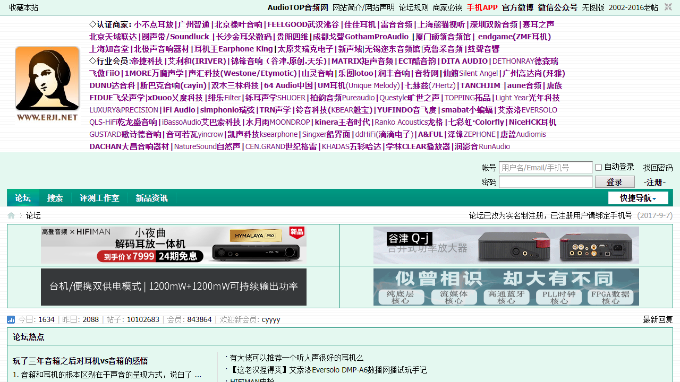Click the 帐号 username input field

[546, 168]
